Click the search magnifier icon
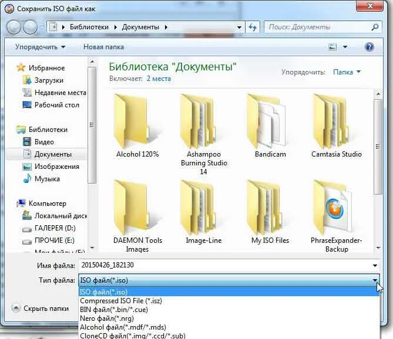Screen dimensions: 393x339 pos(375,27)
